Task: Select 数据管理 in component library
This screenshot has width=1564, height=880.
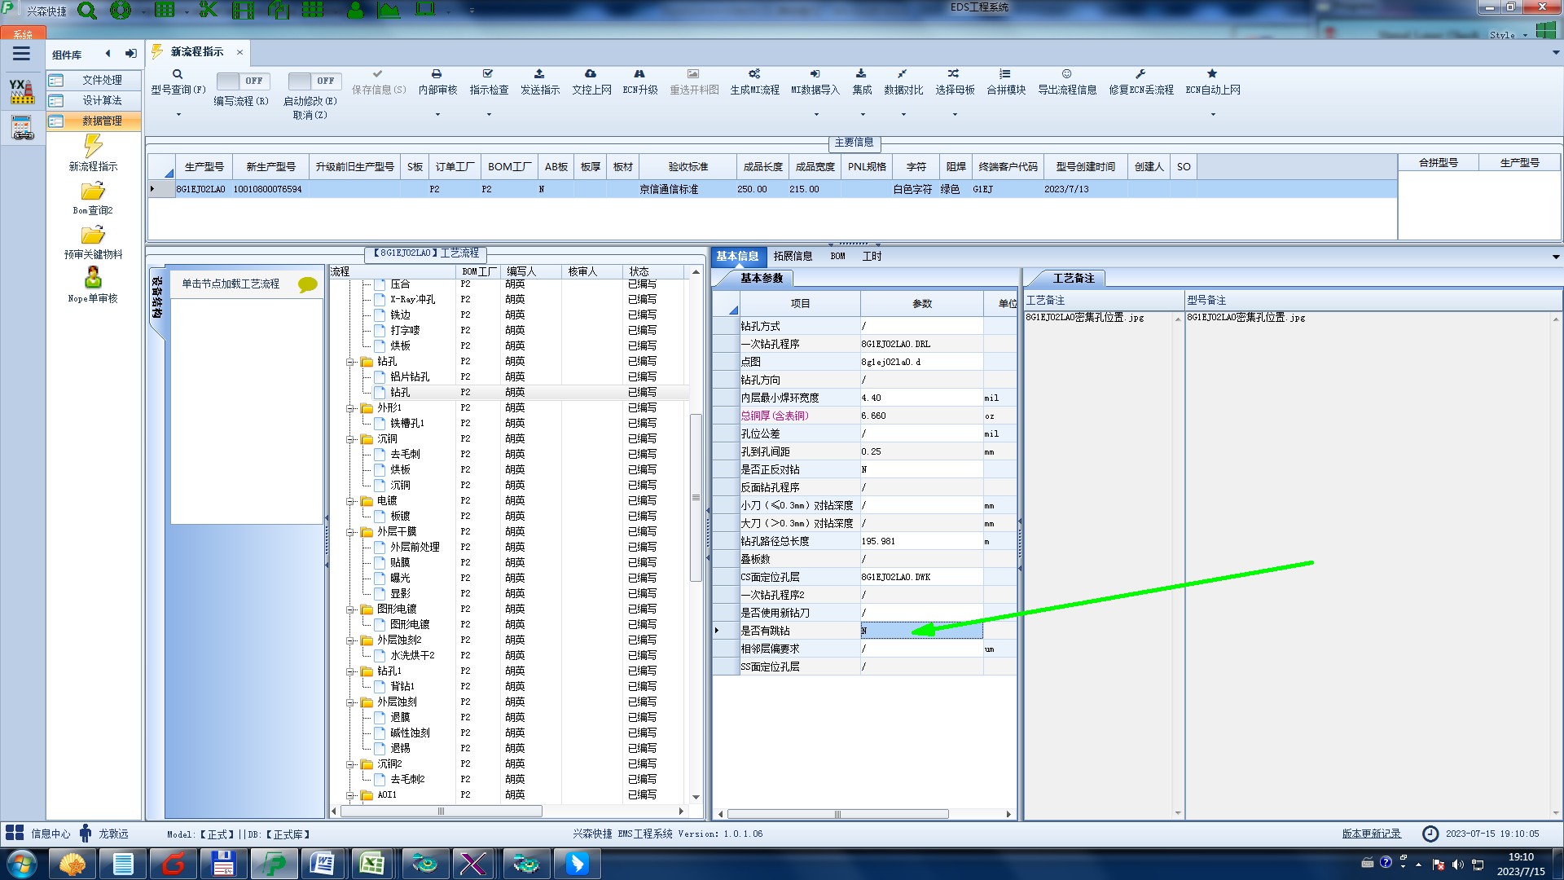Action: pos(101,121)
